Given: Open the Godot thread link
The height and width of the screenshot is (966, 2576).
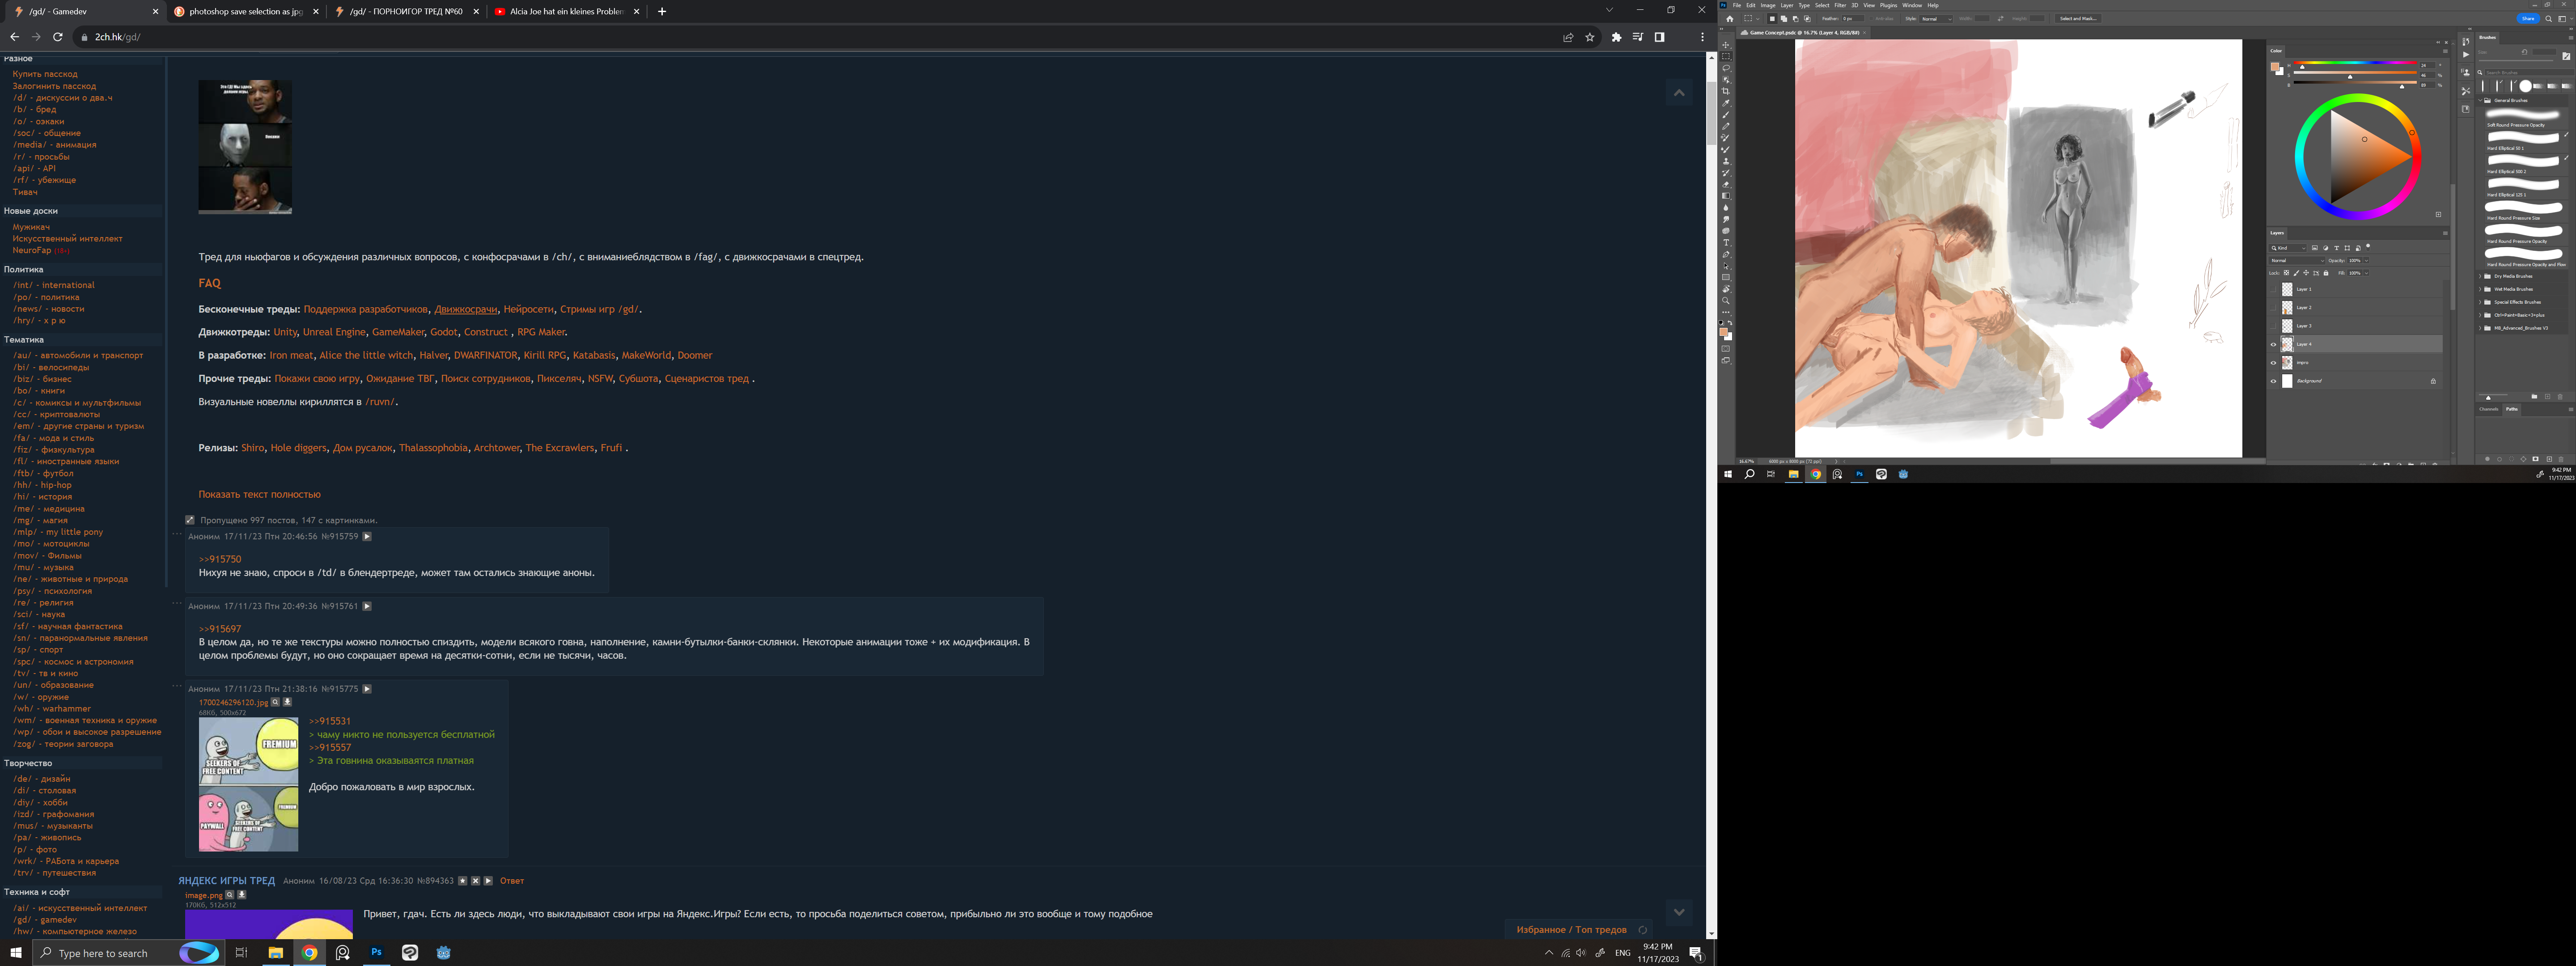Looking at the screenshot, I should (443, 332).
